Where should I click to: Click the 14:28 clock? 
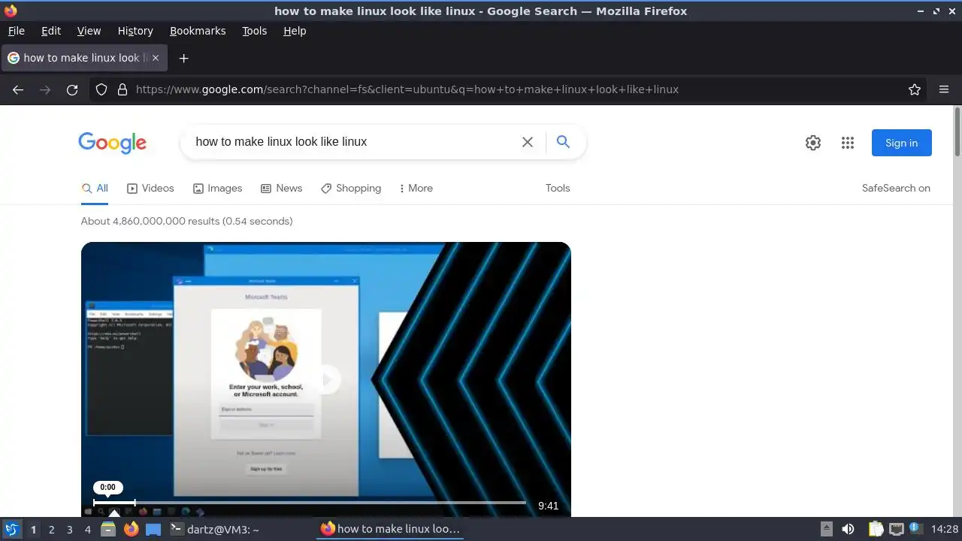pos(945,529)
